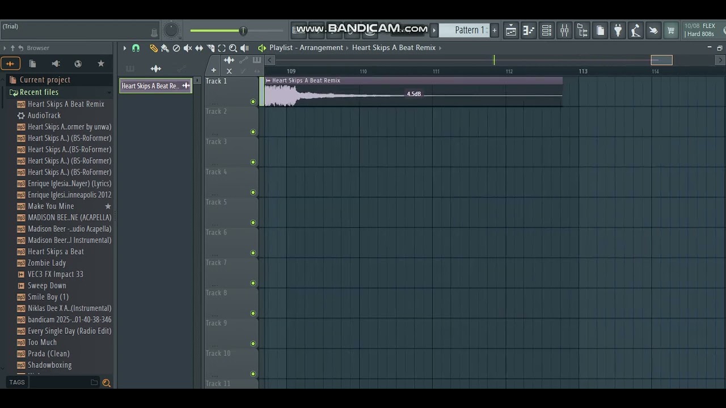The image size is (726, 408).
Task: Open the shopping cart icon
Action: [671, 31]
